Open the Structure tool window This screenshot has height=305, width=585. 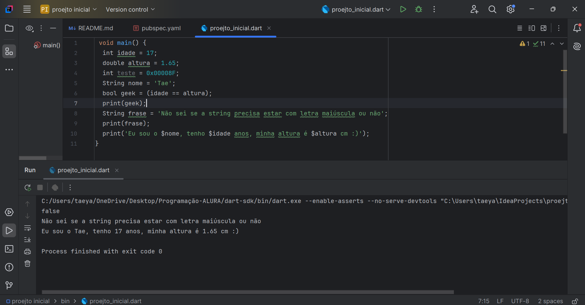pyautogui.click(x=9, y=51)
